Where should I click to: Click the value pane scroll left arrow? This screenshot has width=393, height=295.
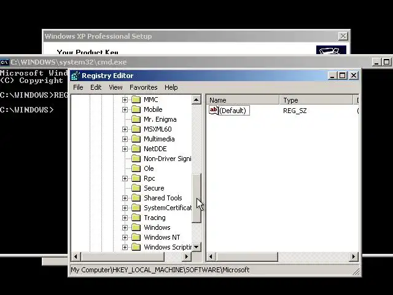[x=211, y=257]
